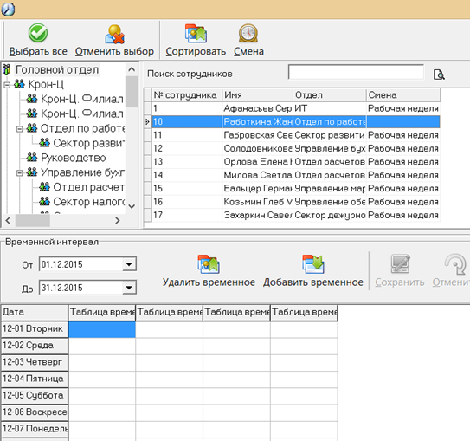Screen dimensions: 470x441
Task: Click the Добавить временное icon
Action: [313, 264]
